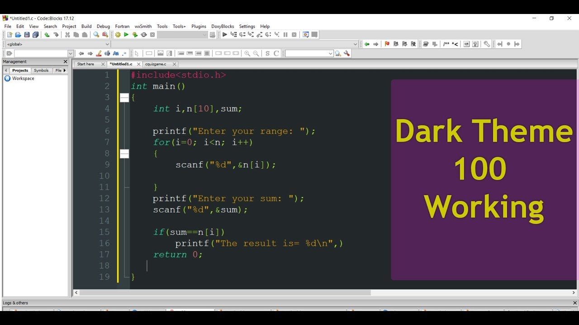Toggle match case Aa icon

coord(116,53)
